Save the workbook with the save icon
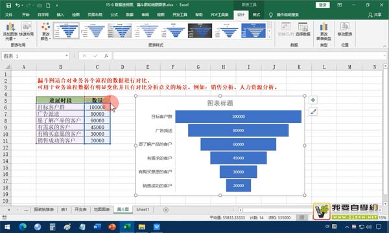The height and width of the screenshot is (233, 389). 8,5
